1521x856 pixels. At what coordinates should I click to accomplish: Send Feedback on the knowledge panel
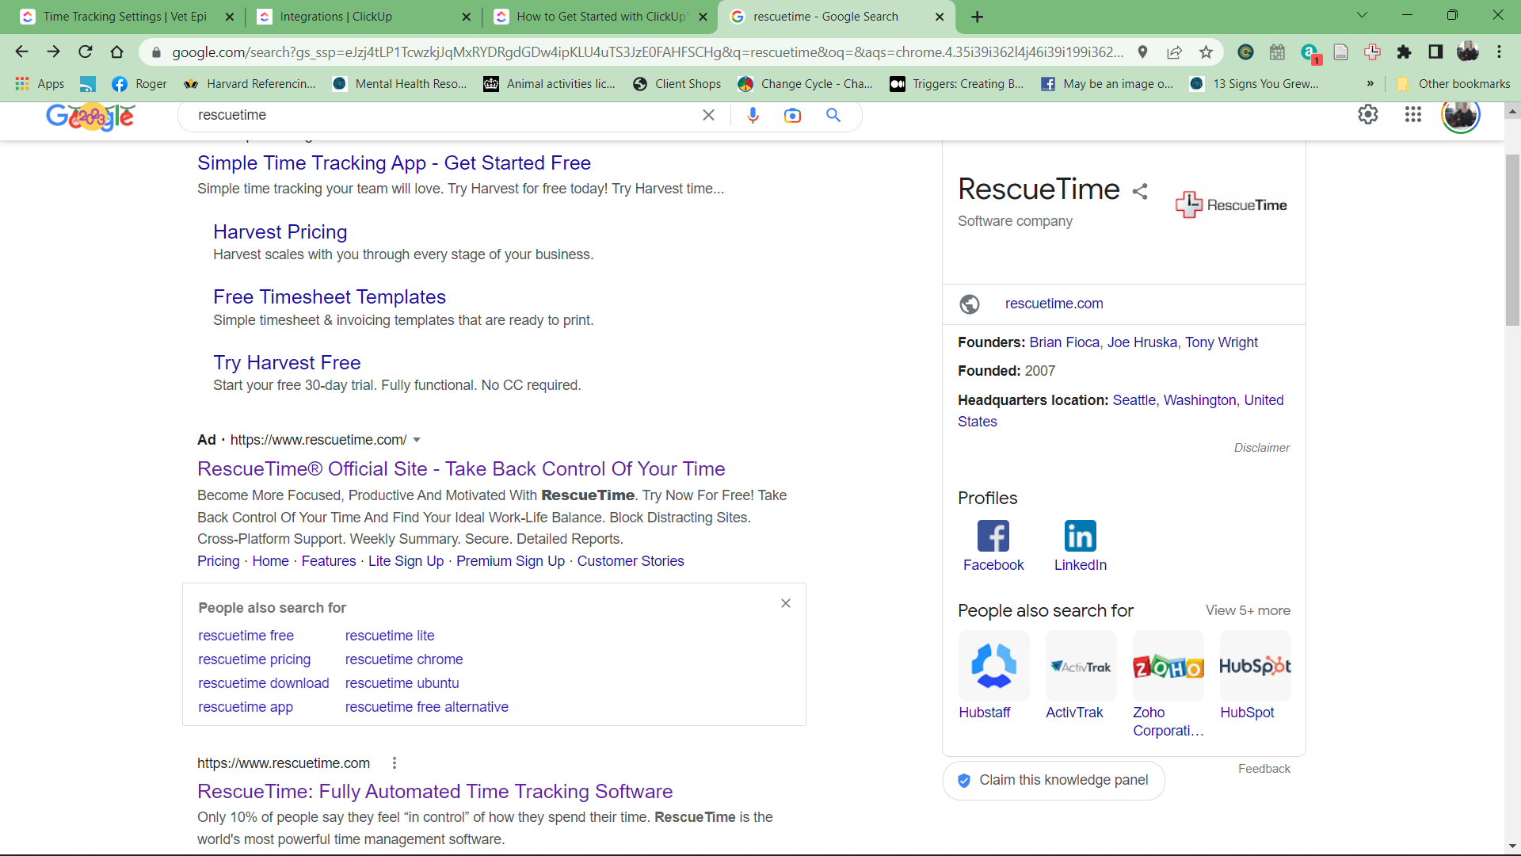pyautogui.click(x=1264, y=769)
